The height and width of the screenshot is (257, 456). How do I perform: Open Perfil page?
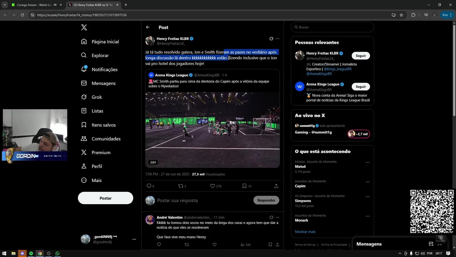92,166
